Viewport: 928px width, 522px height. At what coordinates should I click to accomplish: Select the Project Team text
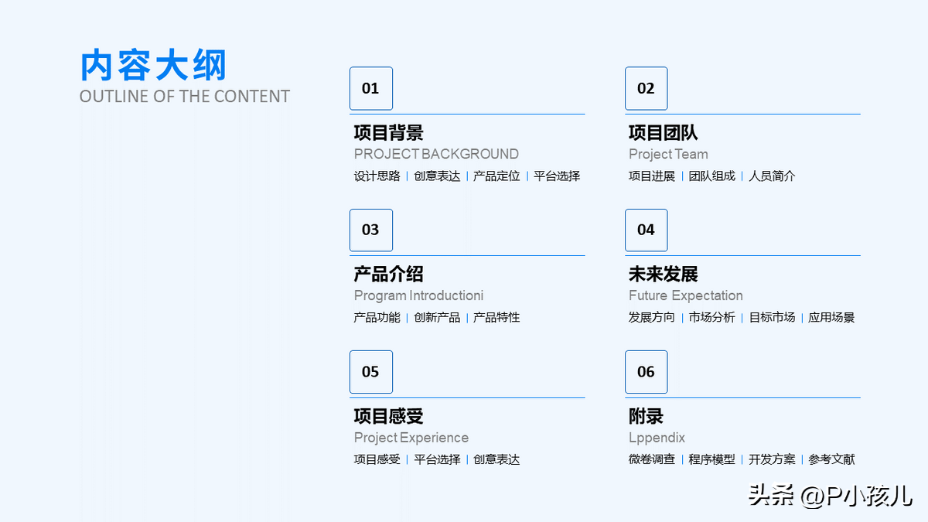pos(668,154)
